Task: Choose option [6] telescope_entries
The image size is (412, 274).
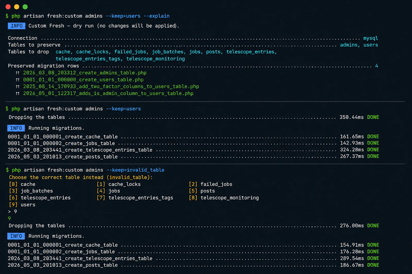Action: [x=40, y=198]
